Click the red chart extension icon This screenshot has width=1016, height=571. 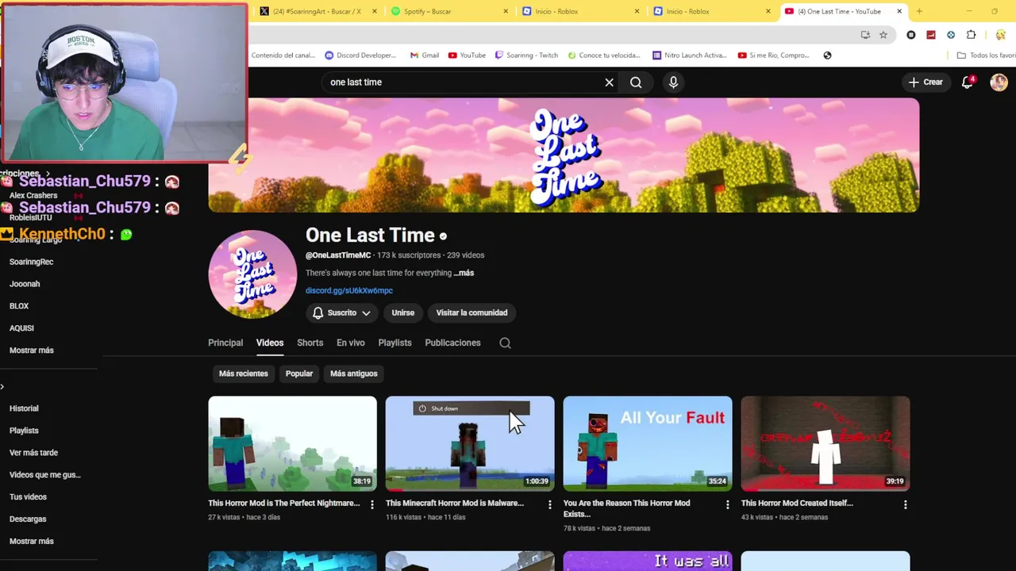point(931,35)
